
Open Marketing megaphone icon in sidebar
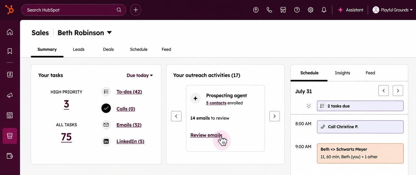pos(10,95)
